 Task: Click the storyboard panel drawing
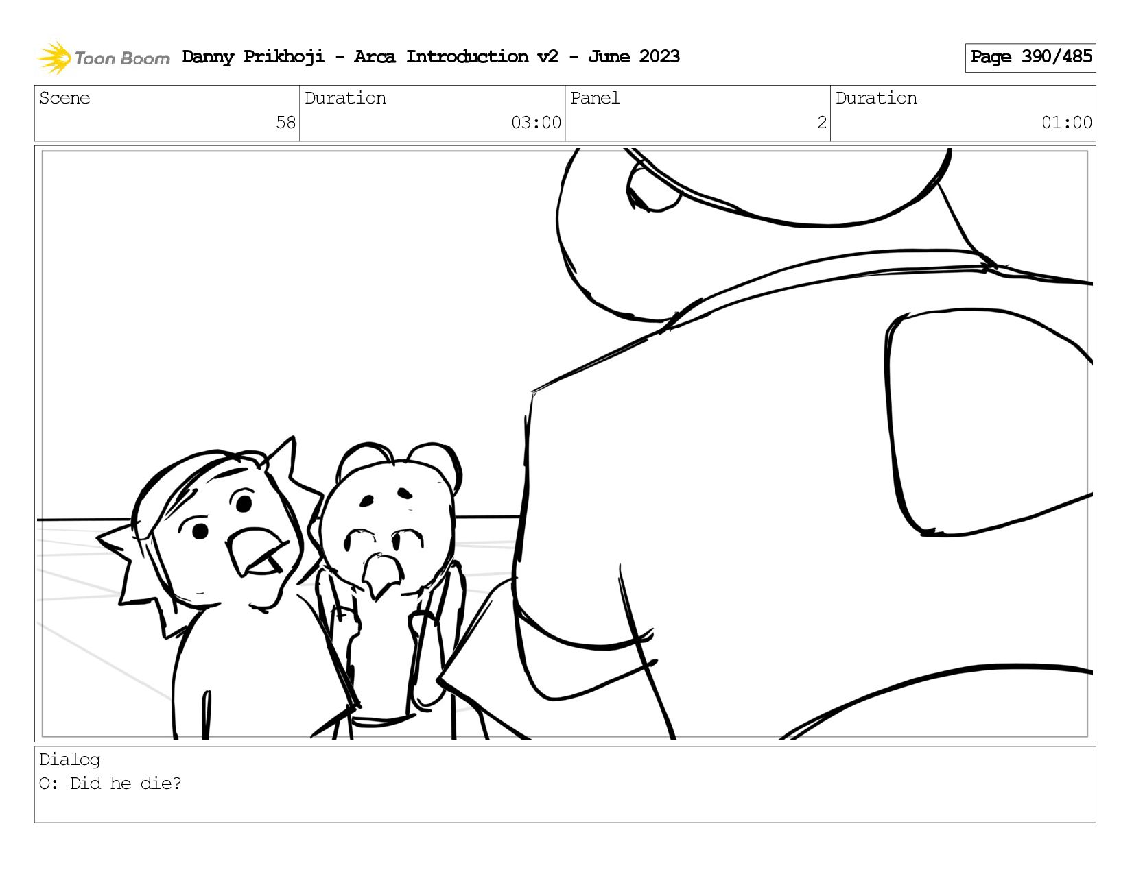(565, 444)
